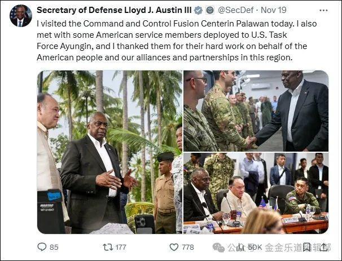Click the tweet body text
The image size is (342, 261).
177,41
